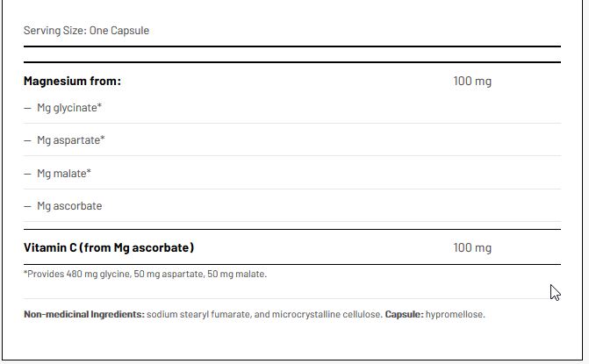Image resolution: width=589 pixels, height=364 pixels.
Task: Select the Magnesium from: heading
Action: pyautogui.click(x=72, y=82)
